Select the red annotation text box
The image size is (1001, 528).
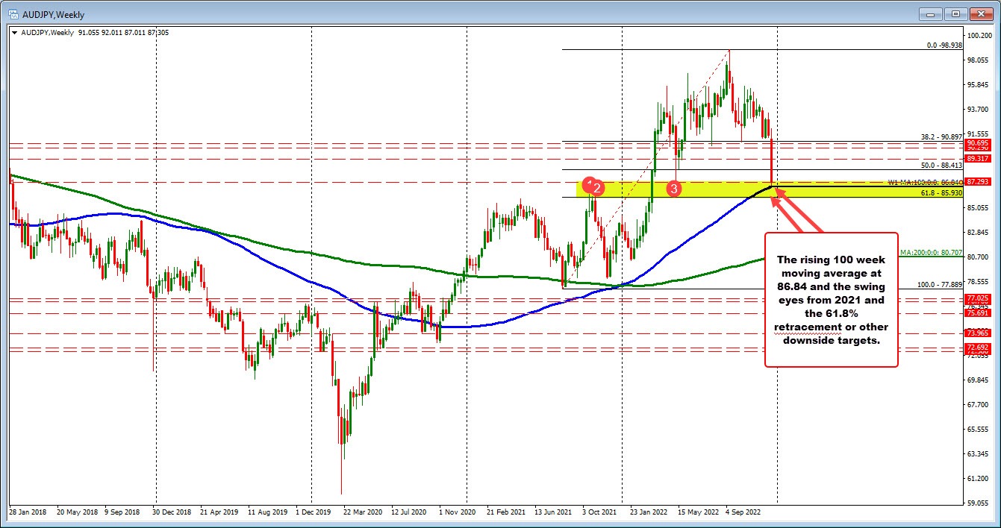tap(831, 299)
